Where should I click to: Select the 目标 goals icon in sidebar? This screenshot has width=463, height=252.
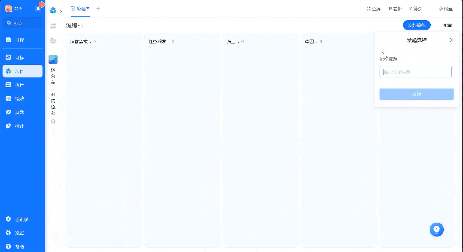point(22,57)
